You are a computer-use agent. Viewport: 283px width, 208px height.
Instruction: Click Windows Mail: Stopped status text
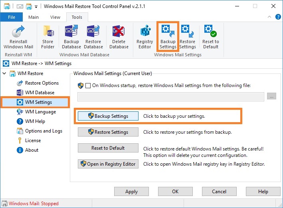coord(34,204)
